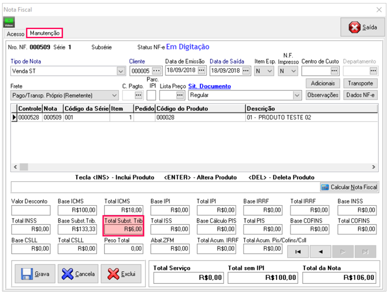Click the green Vídeos icon
The width and height of the screenshot is (389, 295).
pyautogui.click(x=9, y=22)
